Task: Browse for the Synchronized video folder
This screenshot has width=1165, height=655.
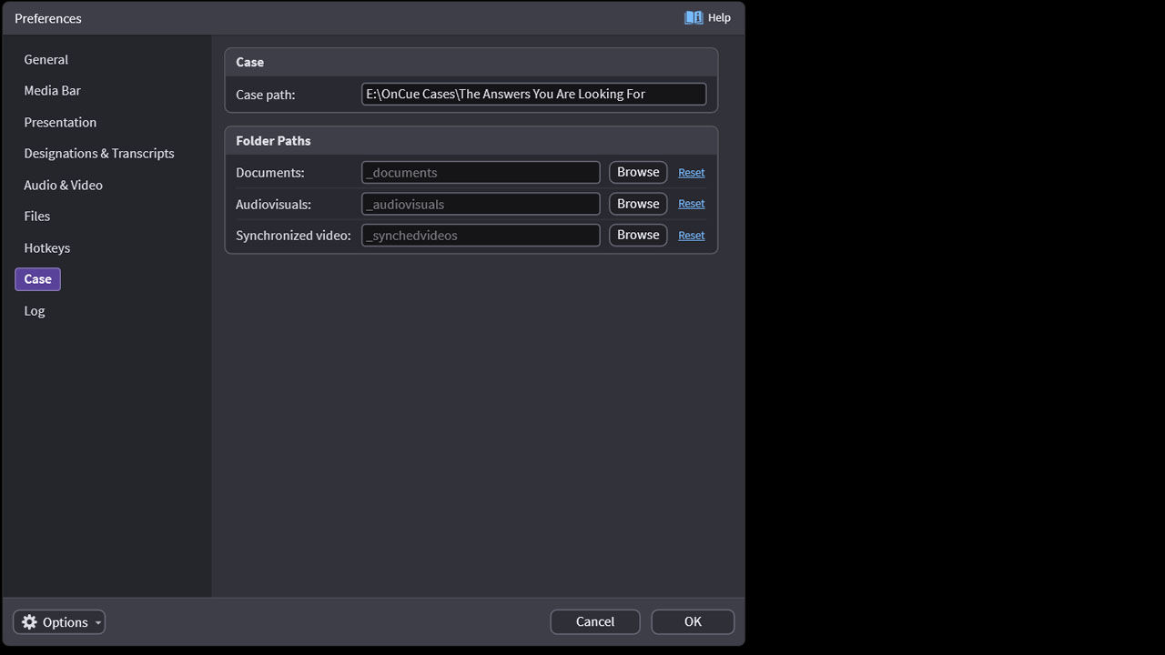Action: click(638, 235)
